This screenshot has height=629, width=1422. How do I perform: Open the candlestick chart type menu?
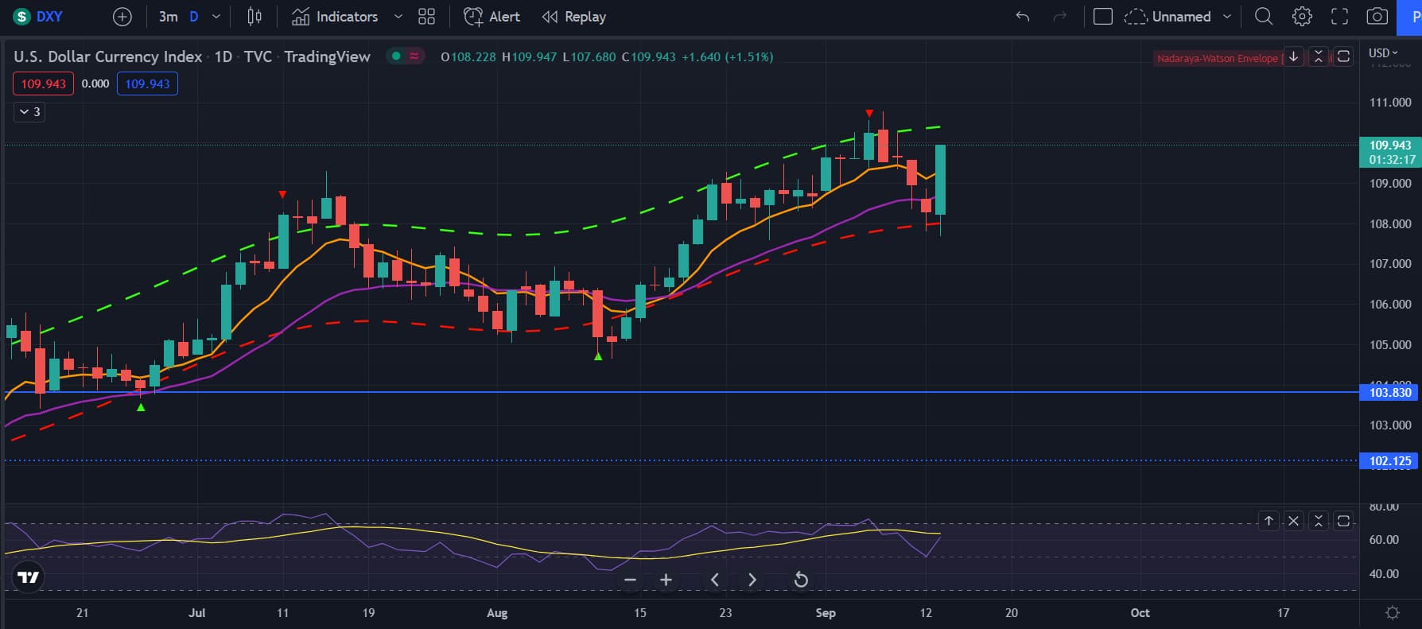coord(254,17)
